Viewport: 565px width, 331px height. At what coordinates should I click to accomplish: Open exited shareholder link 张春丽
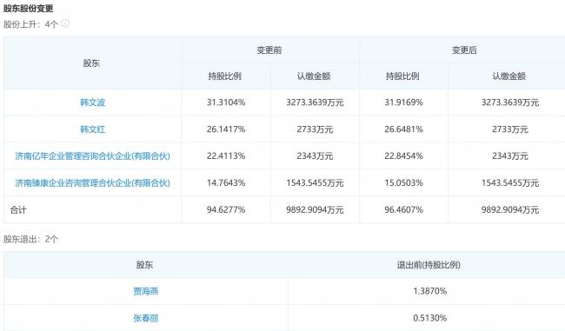click(146, 318)
